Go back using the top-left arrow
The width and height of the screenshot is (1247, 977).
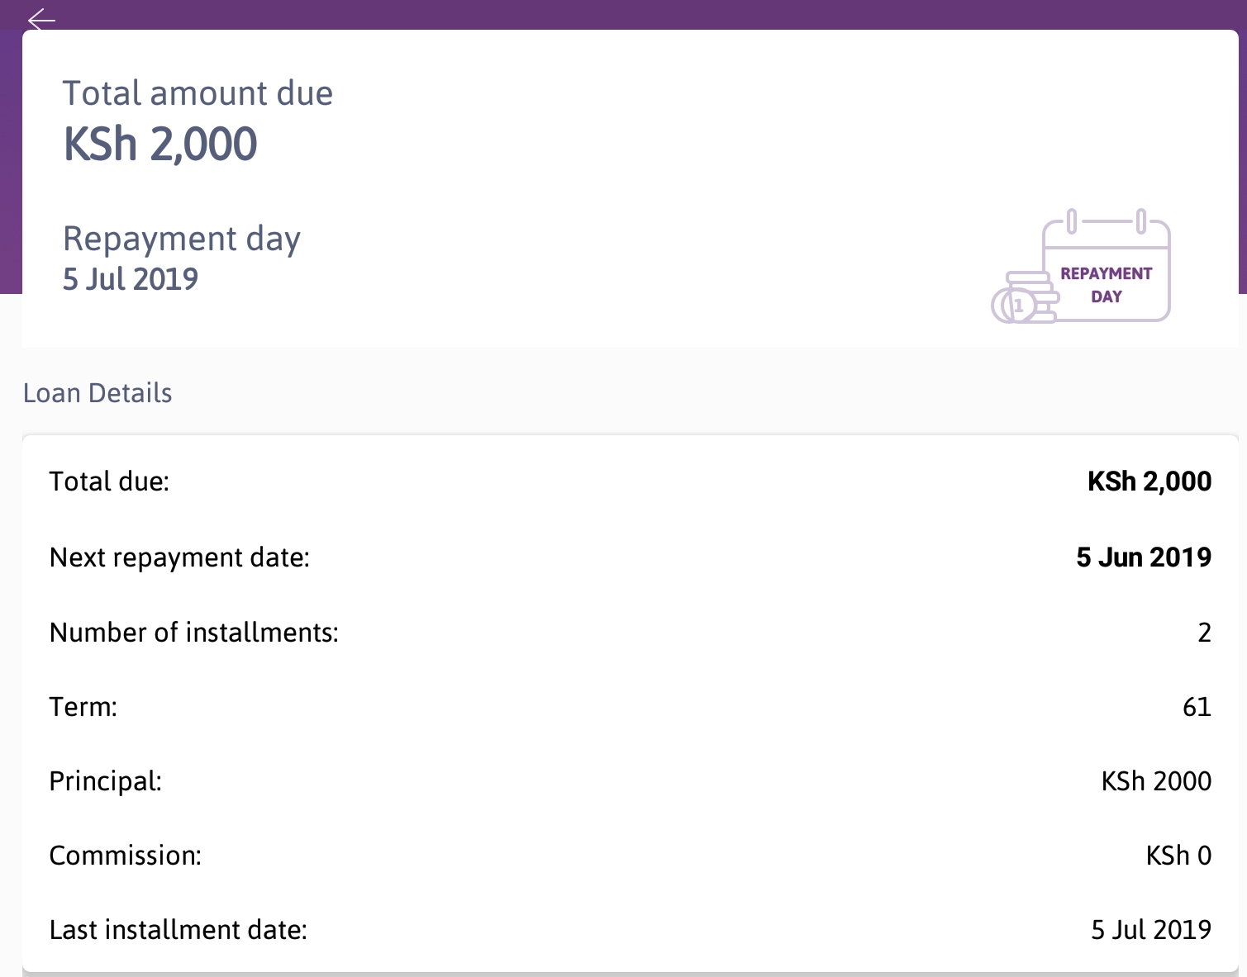pos(40,18)
